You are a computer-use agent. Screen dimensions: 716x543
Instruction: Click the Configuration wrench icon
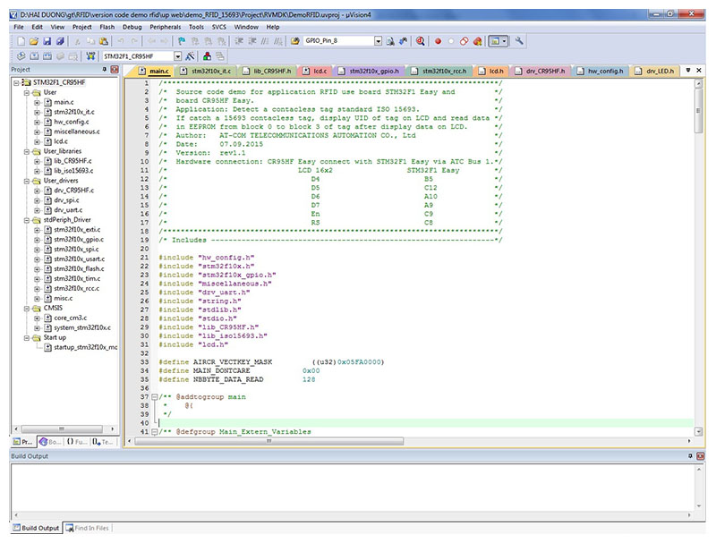(519, 41)
